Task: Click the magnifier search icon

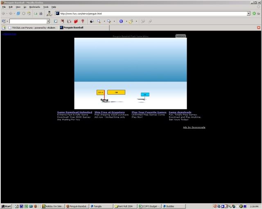Action: [99, 21]
